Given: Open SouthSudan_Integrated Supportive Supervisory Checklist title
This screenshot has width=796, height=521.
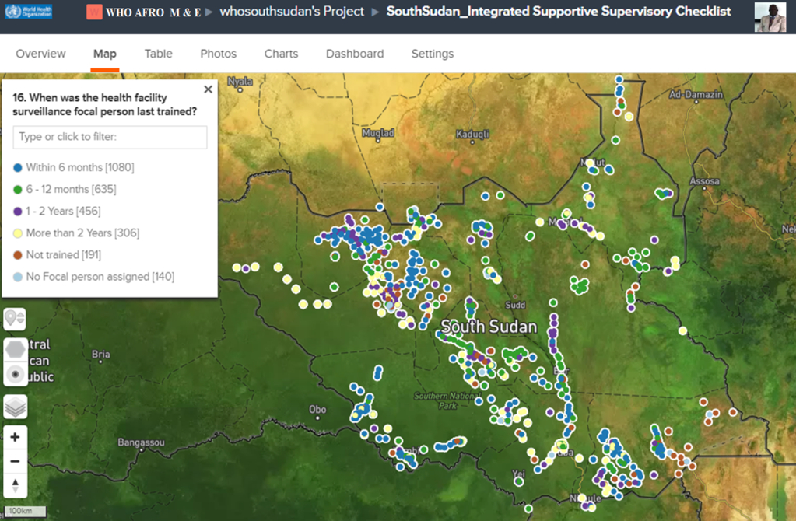Looking at the screenshot, I should tap(559, 12).
